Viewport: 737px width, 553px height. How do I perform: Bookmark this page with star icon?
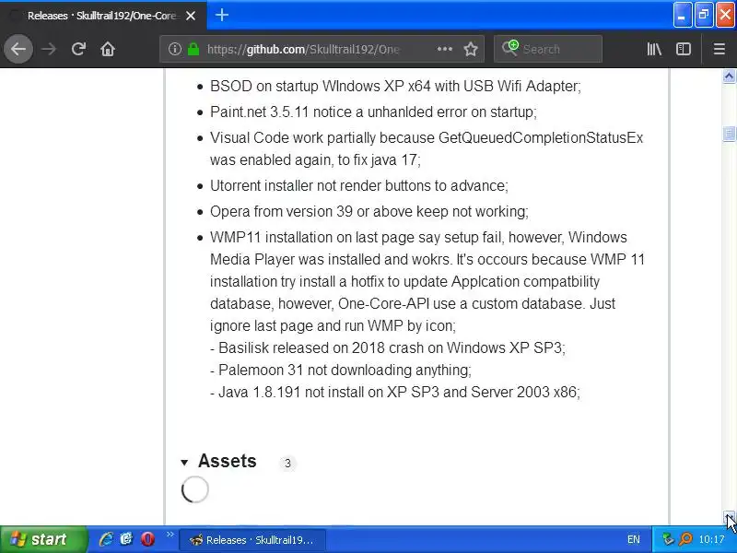pos(471,49)
